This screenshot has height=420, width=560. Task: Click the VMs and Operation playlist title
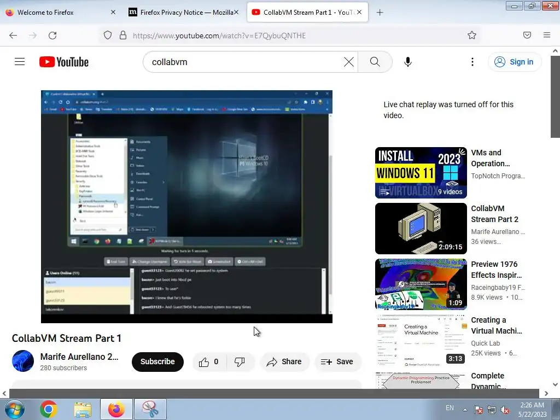point(491,158)
